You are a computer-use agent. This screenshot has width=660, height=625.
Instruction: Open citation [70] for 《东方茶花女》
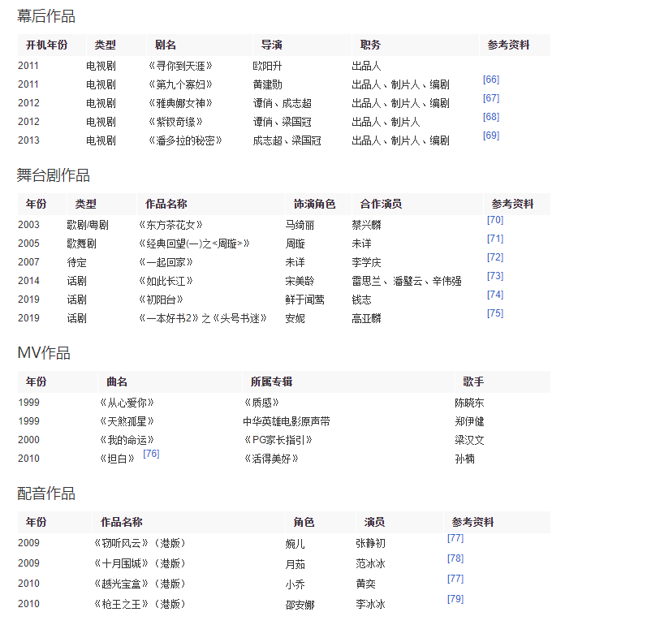click(494, 220)
